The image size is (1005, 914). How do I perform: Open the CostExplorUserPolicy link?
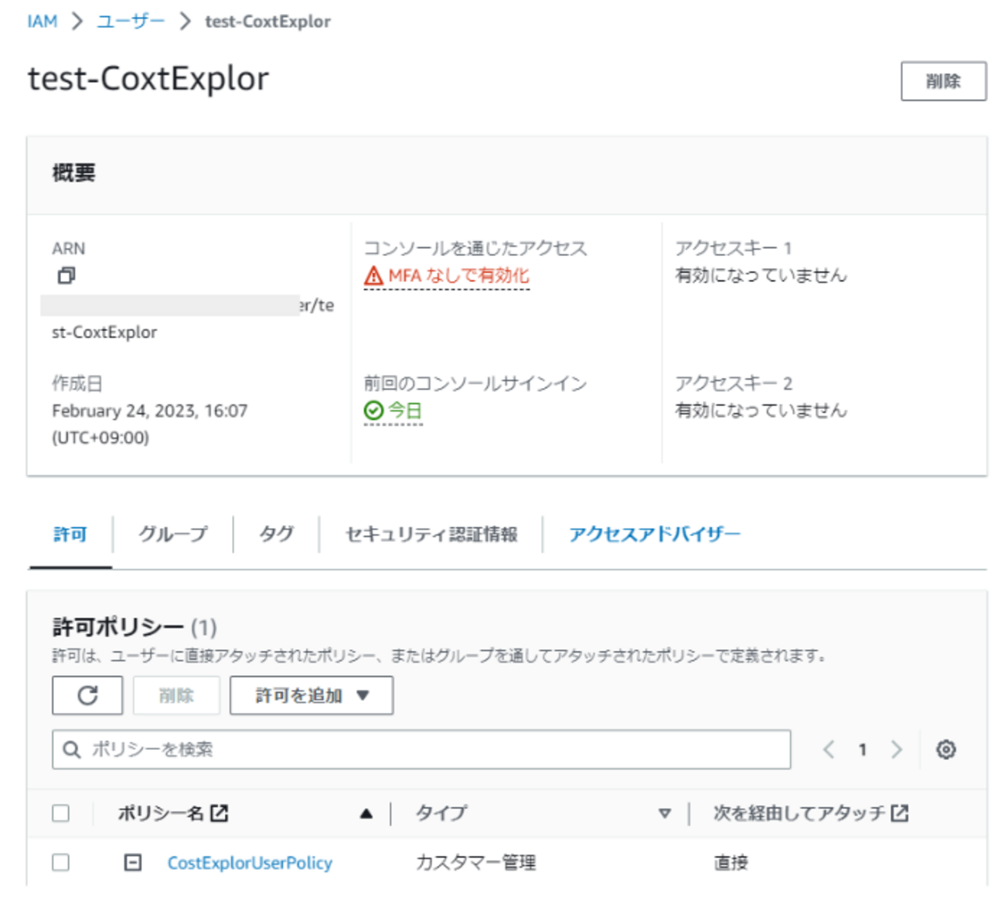click(250, 862)
